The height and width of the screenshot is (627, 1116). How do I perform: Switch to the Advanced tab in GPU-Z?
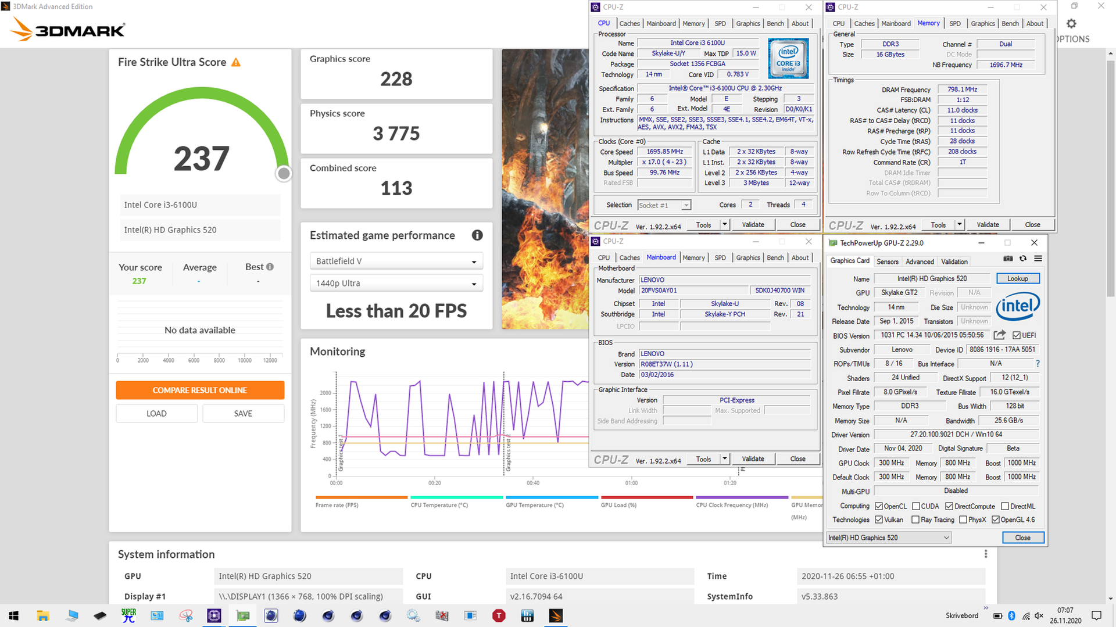tap(920, 261)
